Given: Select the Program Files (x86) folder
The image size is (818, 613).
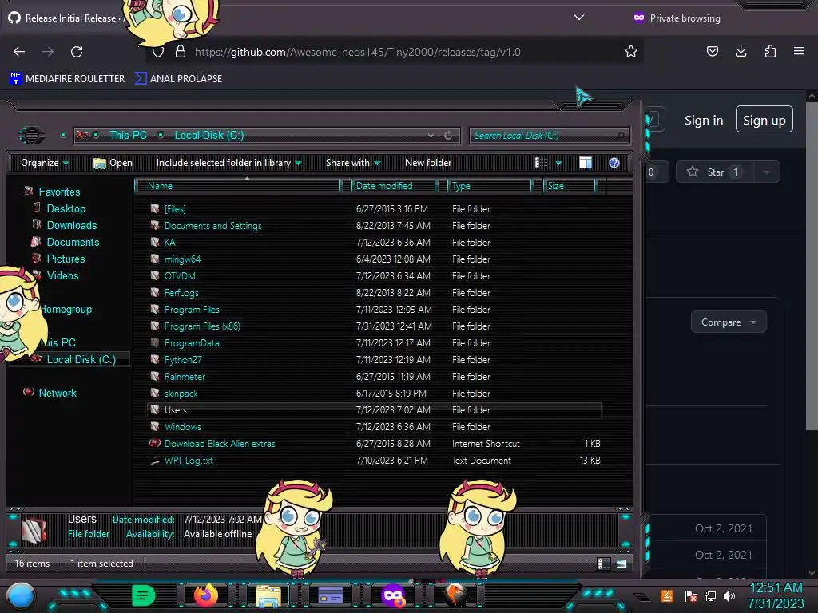Looking at the screenshot, I should click(202, 326).
